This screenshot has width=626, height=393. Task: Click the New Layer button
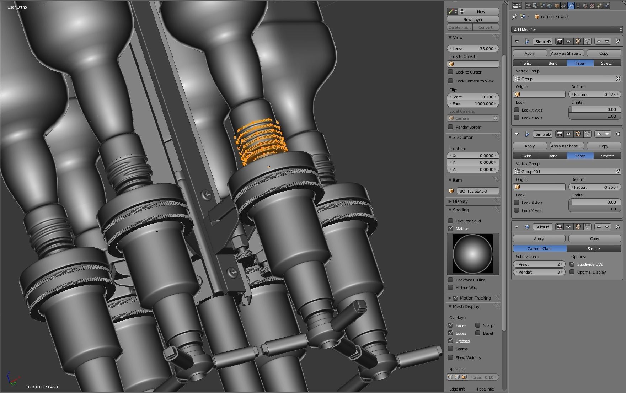click(x=473, y=20)
